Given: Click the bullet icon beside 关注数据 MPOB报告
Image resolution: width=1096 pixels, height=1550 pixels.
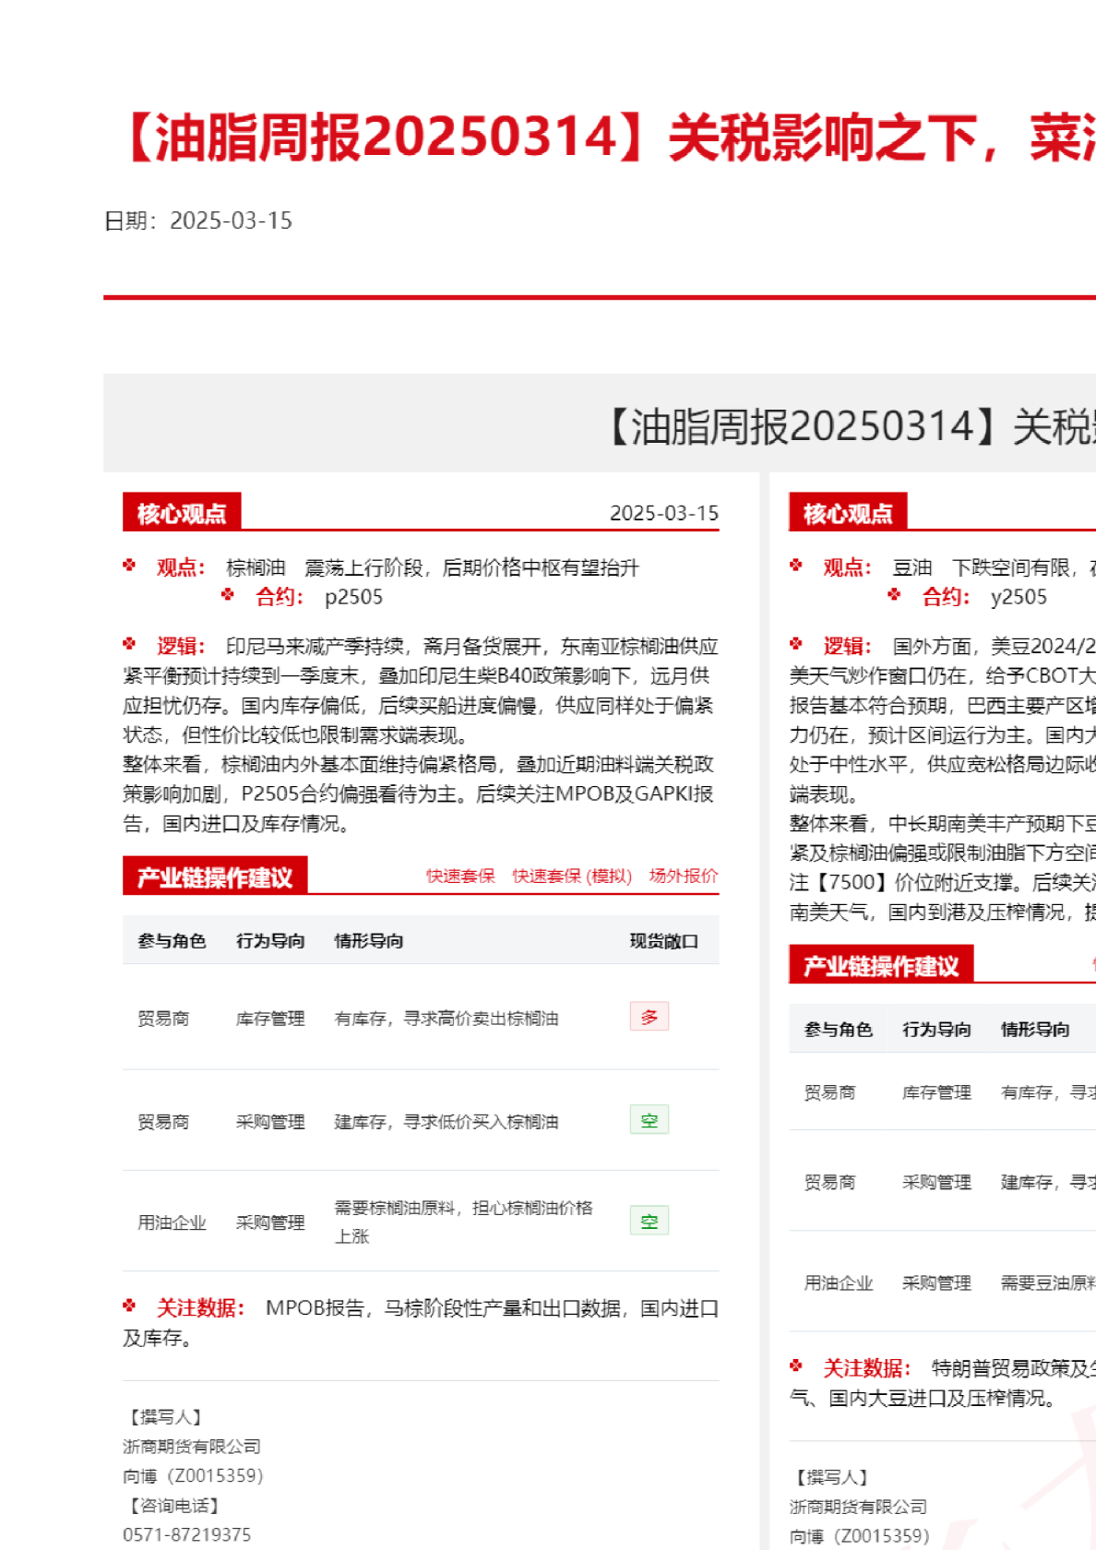Looking at the screenshot, I should 130,1306.
